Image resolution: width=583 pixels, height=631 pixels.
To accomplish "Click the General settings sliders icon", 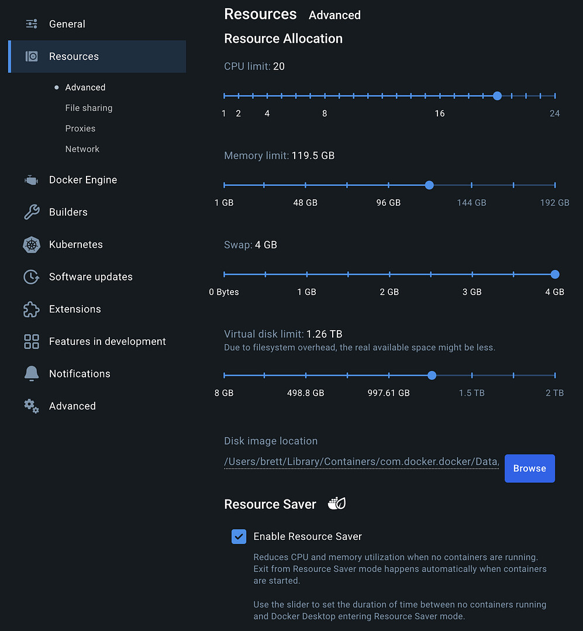I will pyautogui.click(x=32, y=24).
